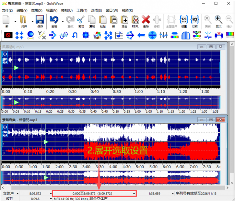Viewport: 235px width, 201px height.
Task: Click the 1:00 mark on 风再起时.mp3 timeline
Action: pyautogui.click(x=139, y=92)
